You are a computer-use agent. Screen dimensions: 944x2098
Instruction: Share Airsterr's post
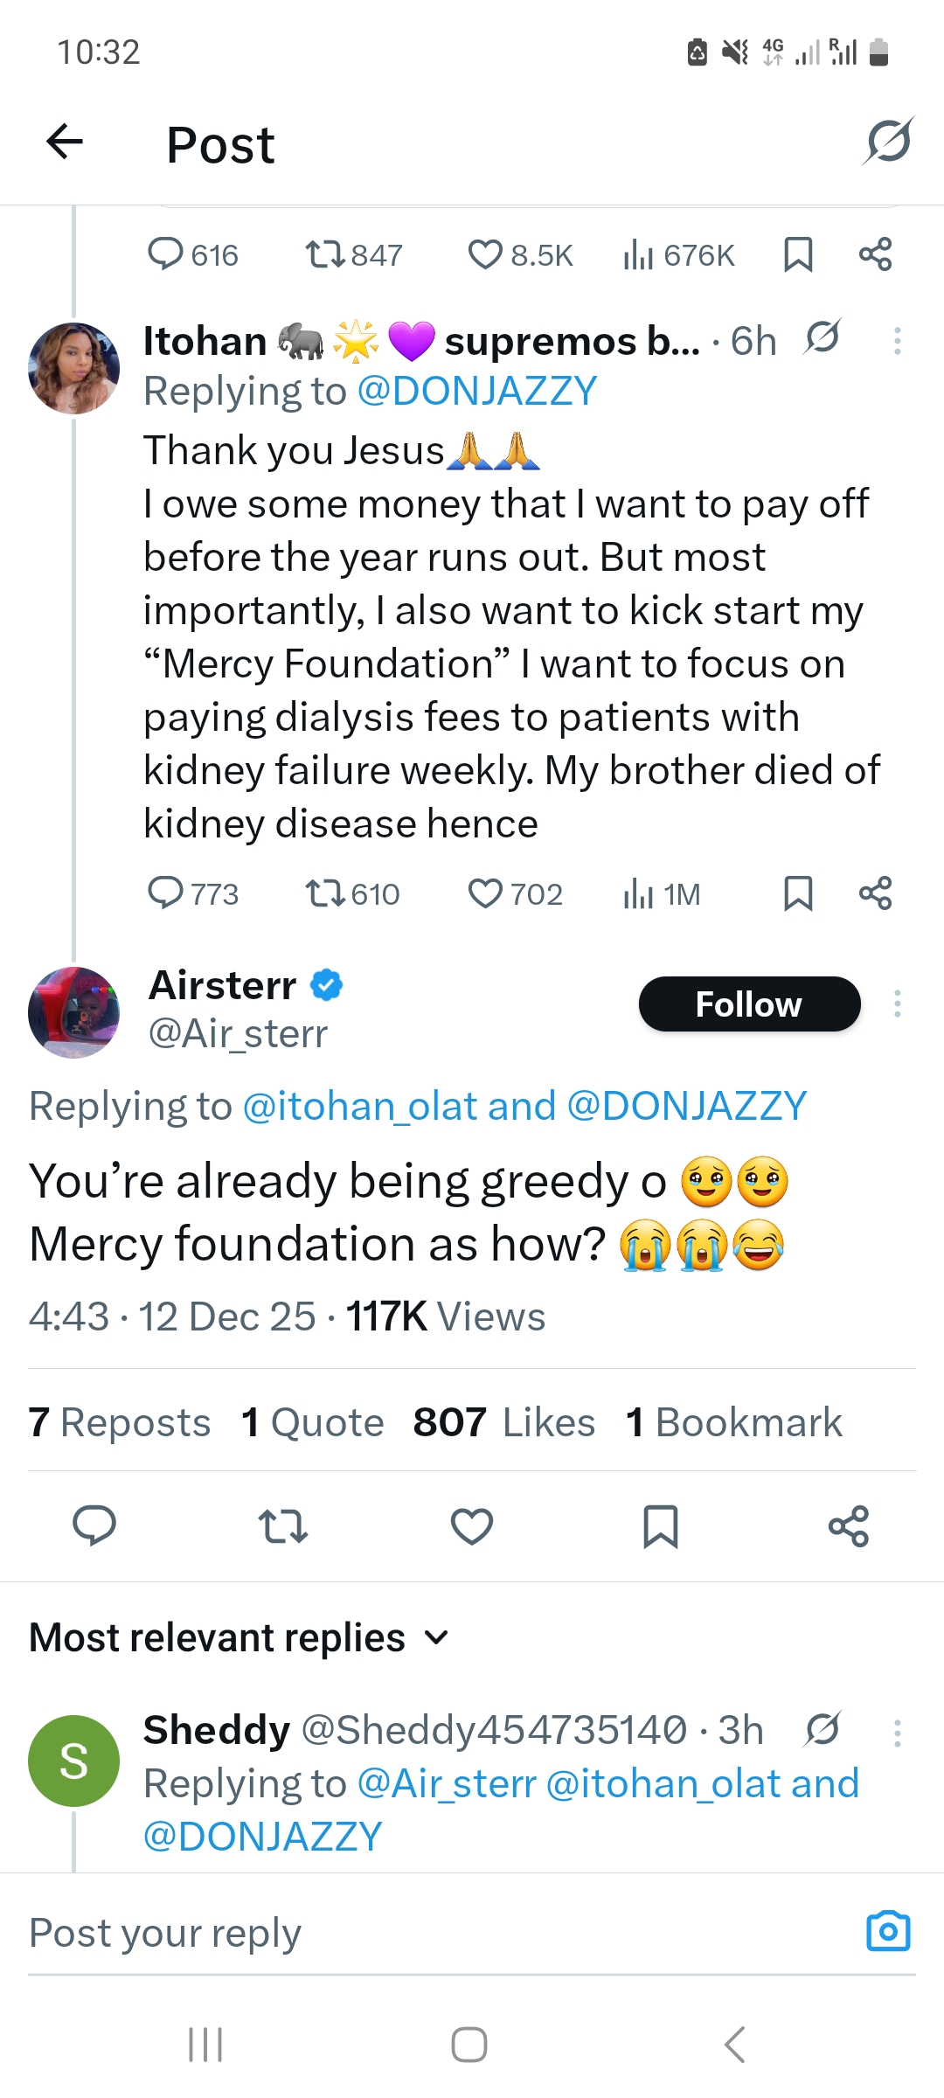pyautogui.click(x=849, y=1525)
